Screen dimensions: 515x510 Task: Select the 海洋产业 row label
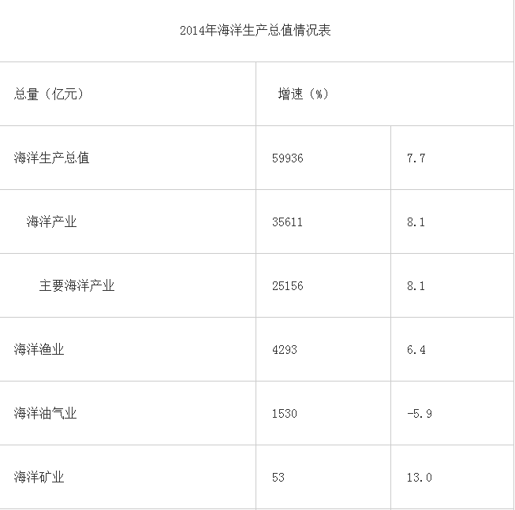(x=51, y=221)
